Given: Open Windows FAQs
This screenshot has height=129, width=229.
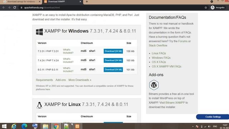Looking at the screenshot, I should click(x=161, y=58).
